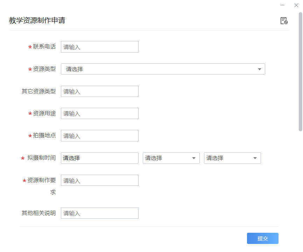Click the 联系电话 label text
The height and width of the screenshot is (252, 303).
(x=44, y=47)
